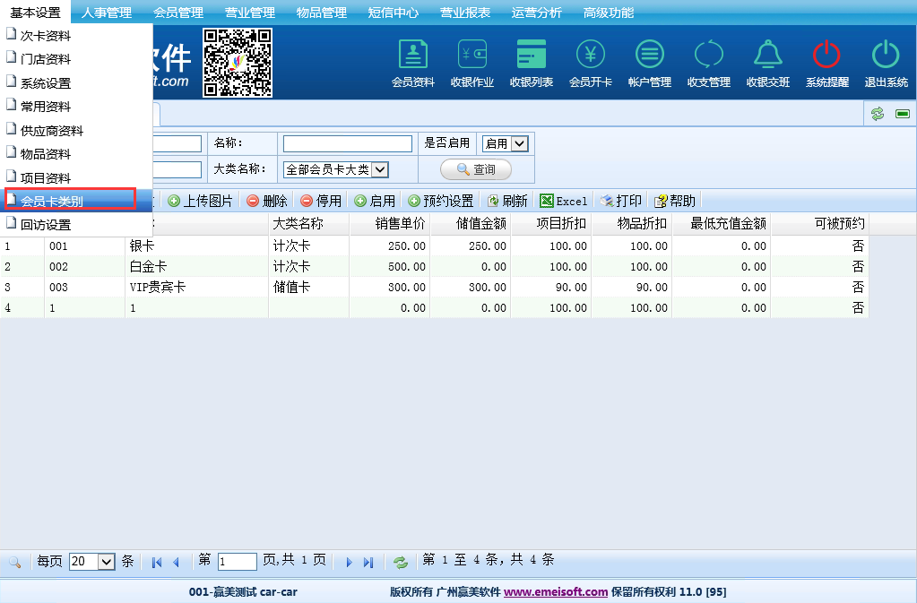The width and height of the screenshot is (917, 603).
Task: Open the per-page count dropdown
Action: coord(93,562)
